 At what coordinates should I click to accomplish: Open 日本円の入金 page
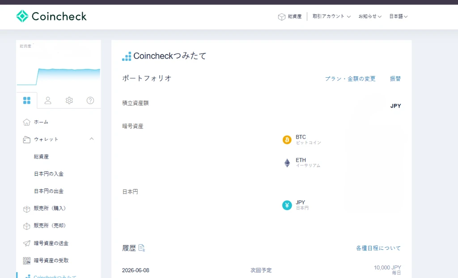coord(48,174)
